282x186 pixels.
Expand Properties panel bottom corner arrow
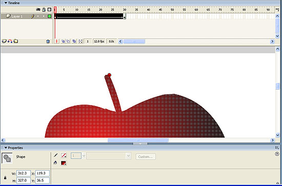pyautogui.click(x=278, y=183)
